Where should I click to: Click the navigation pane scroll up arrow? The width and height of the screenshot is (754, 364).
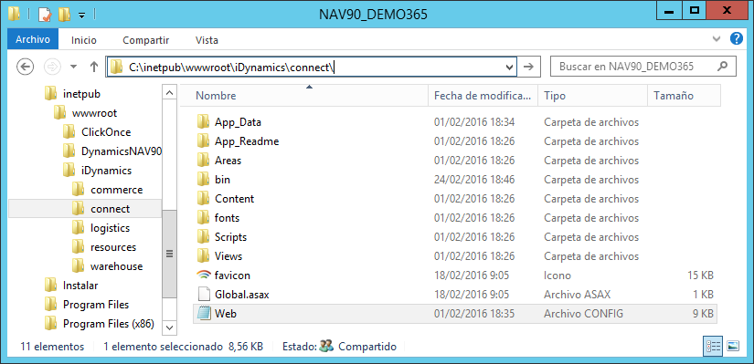pyautogui.click(x=169, y=93)
